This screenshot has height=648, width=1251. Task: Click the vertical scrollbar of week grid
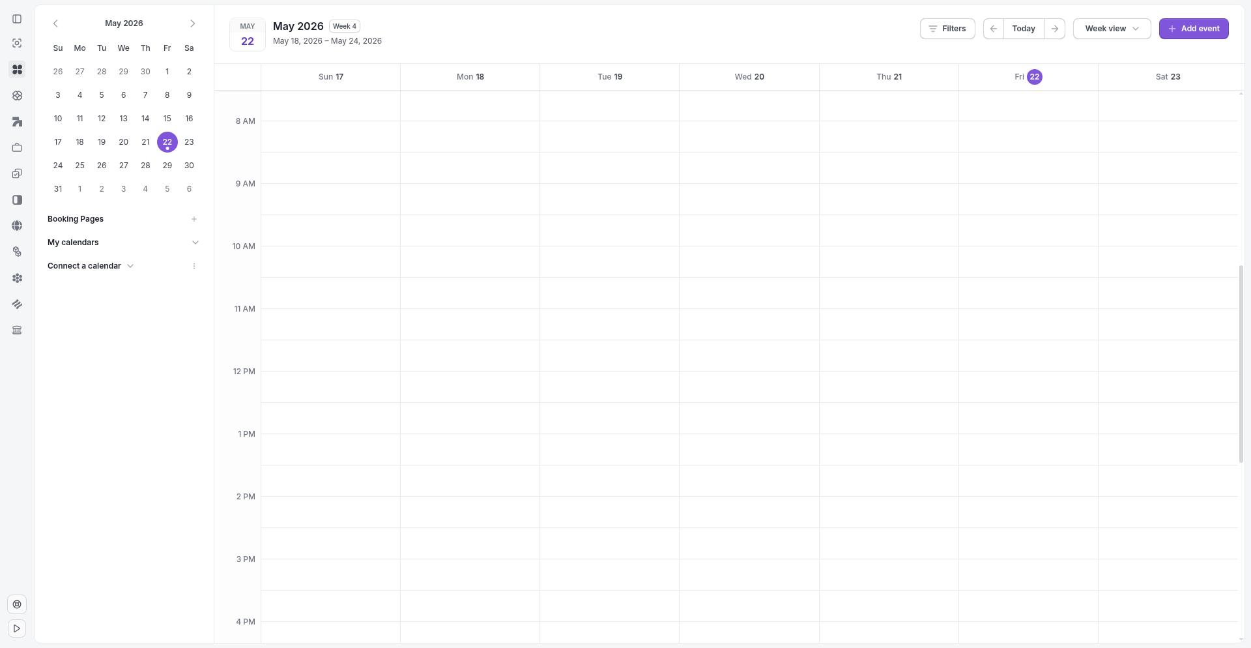coord(1241,364)
